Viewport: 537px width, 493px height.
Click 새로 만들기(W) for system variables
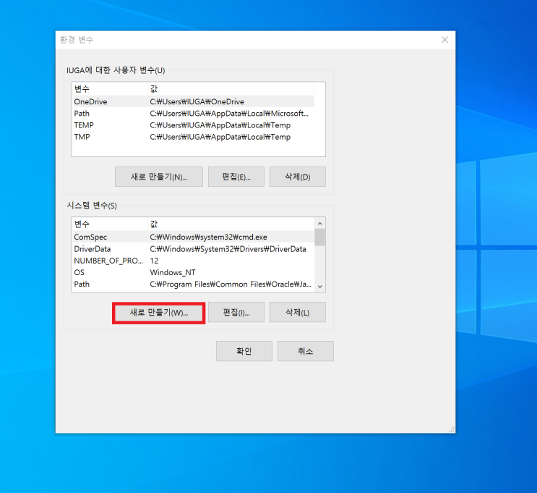click(x=159, y=313)
